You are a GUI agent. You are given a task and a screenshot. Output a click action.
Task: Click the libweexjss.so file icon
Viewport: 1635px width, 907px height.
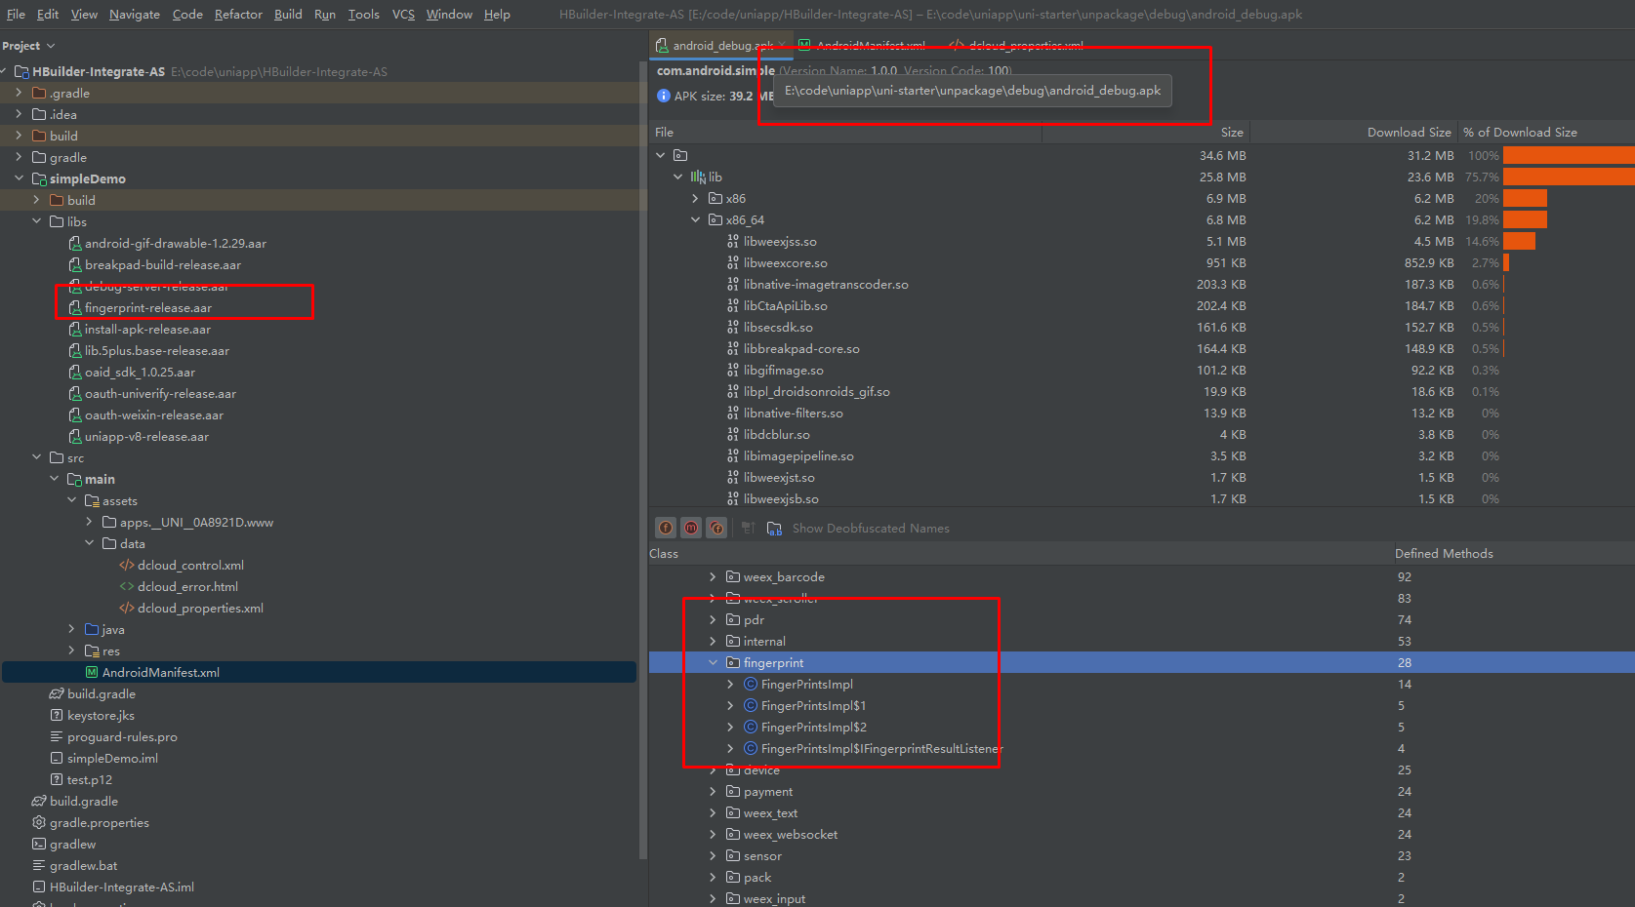[x=733, y=241]
